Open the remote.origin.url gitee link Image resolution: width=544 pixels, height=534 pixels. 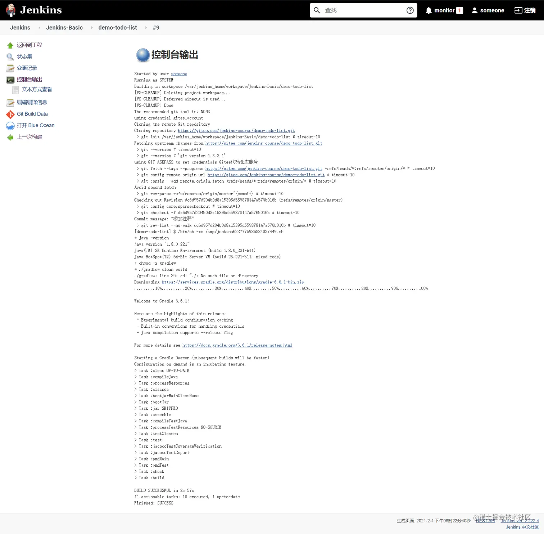266,175
